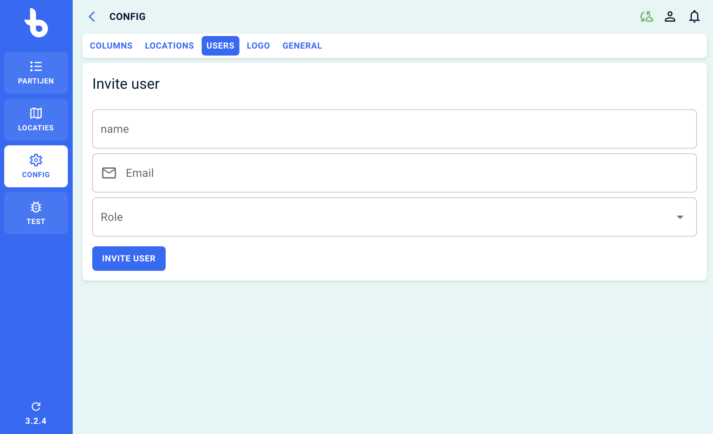Switch to the Columns tab
Image resolution: width=713 pixels, height=434 pixels.
tap(111, 46)
